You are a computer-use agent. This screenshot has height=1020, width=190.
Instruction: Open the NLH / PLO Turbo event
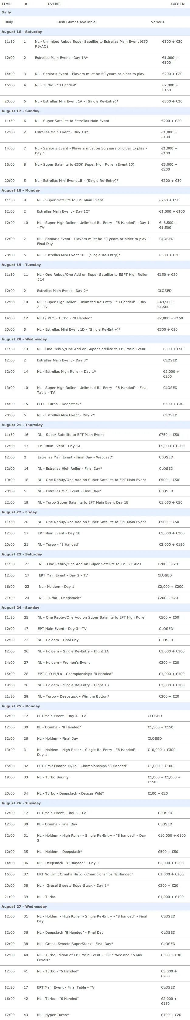pos(64,318)
